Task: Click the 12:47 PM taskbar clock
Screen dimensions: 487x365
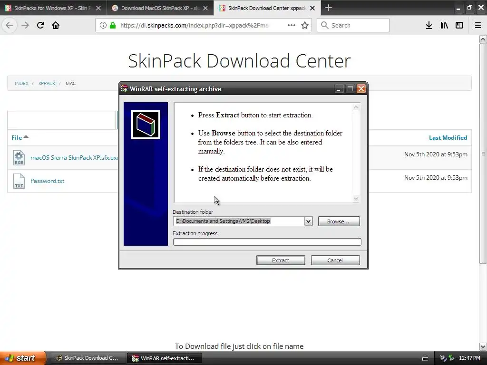Action: (x=469, y=358)
